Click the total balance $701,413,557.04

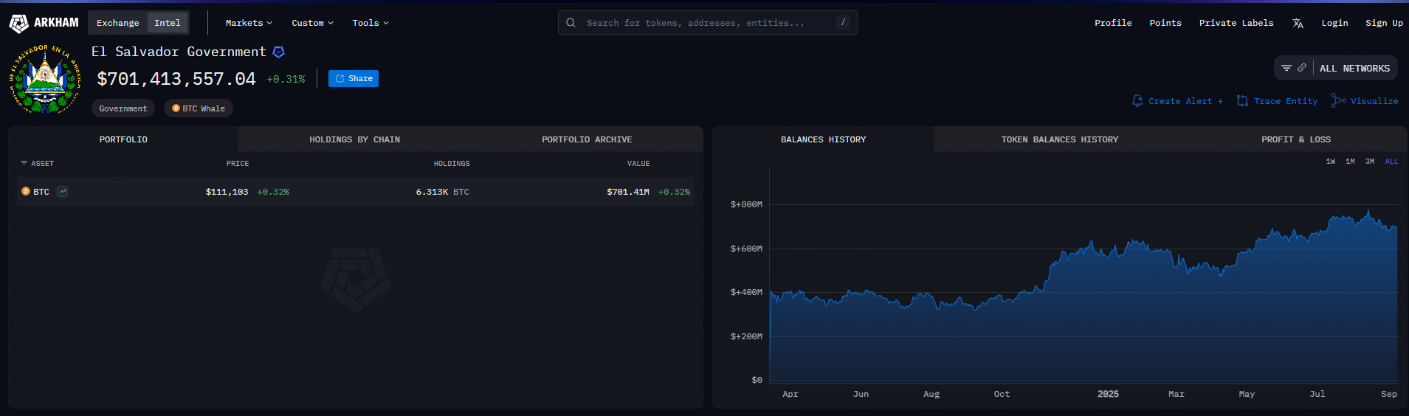click(x=176, y=79)
